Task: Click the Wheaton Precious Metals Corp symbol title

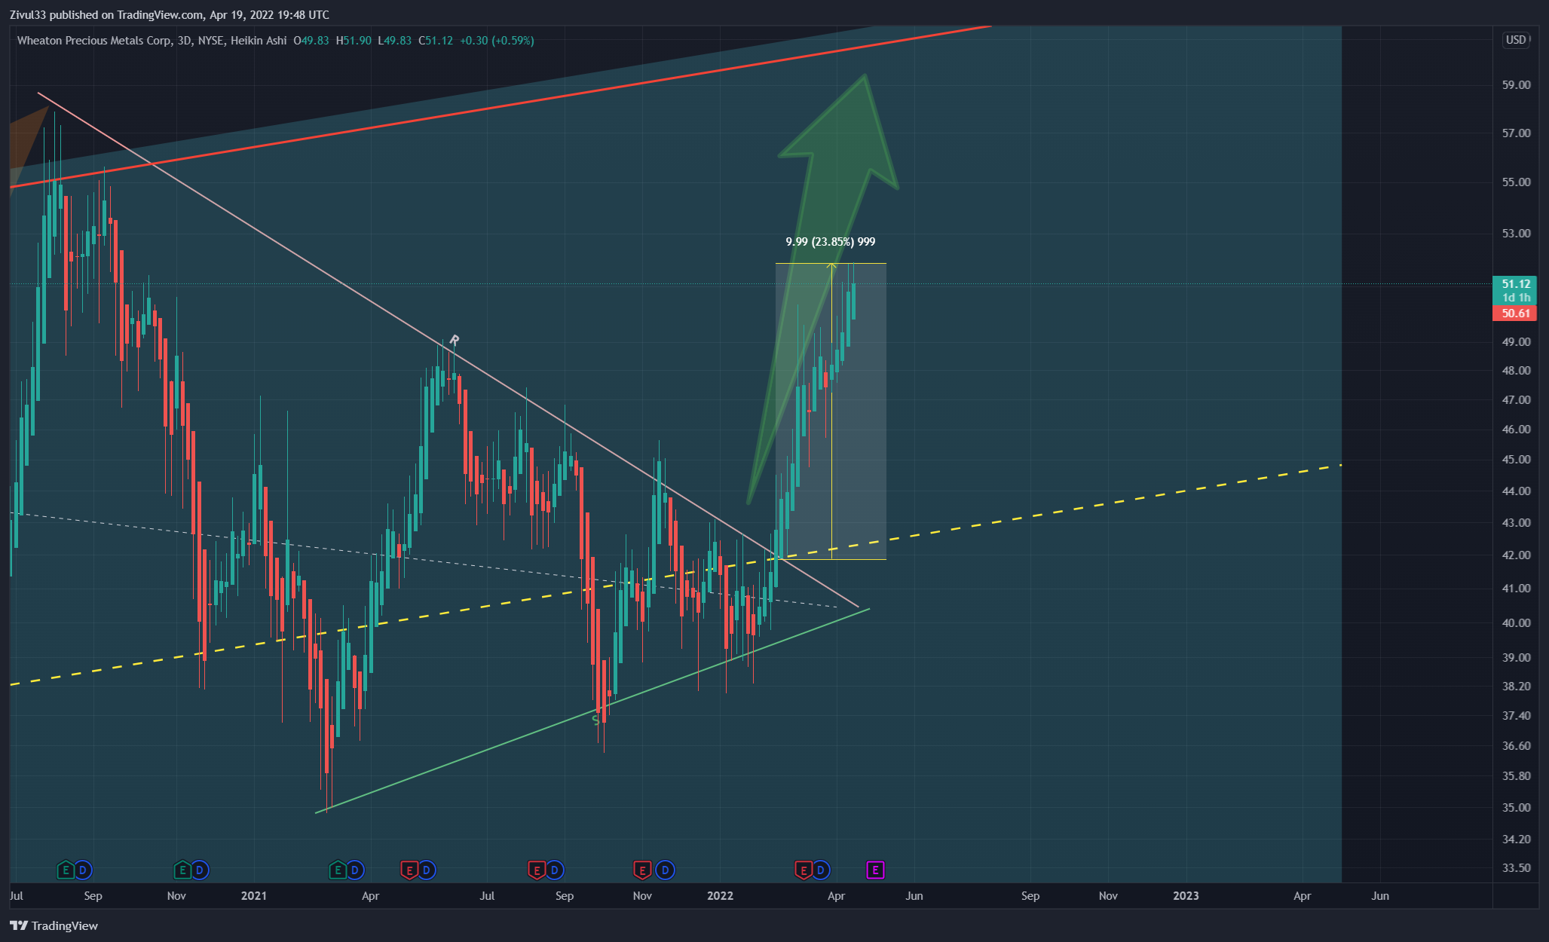Action: 93,41
